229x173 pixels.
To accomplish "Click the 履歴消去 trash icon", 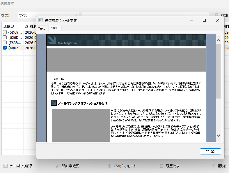I will tap(161, 166).
